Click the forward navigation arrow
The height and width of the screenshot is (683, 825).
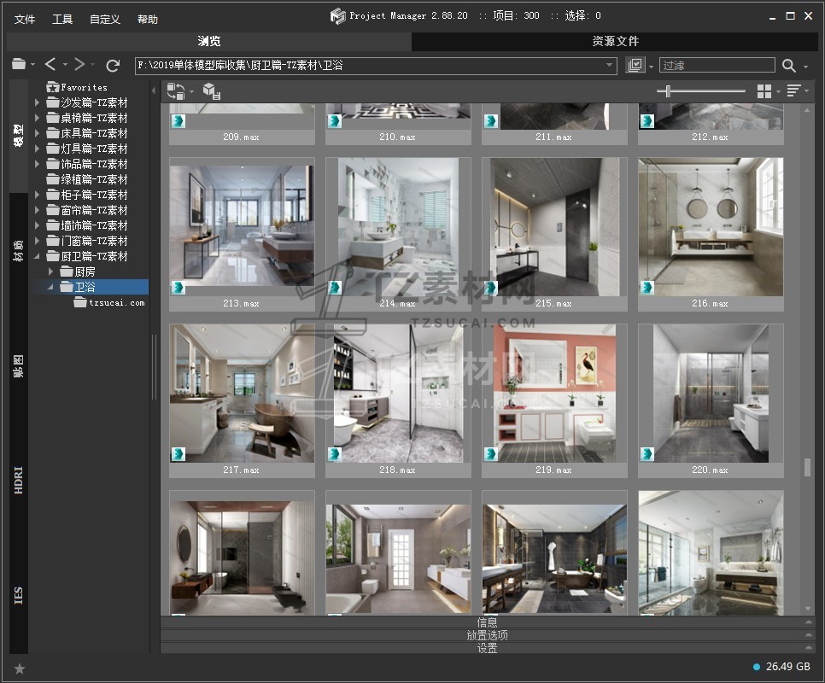point(79,65)
